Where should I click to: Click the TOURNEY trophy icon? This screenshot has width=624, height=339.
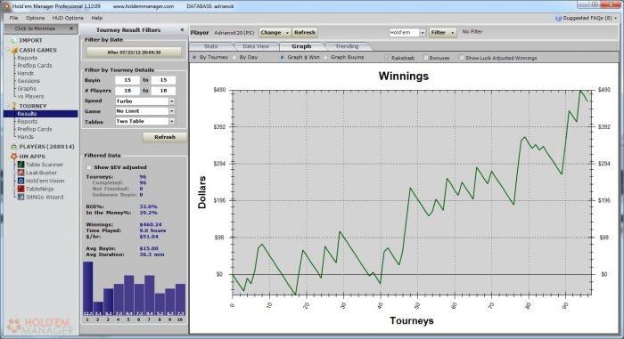coord(14,106)
